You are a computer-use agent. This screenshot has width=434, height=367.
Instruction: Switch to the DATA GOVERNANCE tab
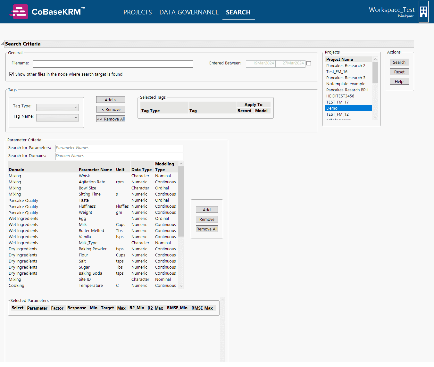pyautogui.click(x=189, y=12)
